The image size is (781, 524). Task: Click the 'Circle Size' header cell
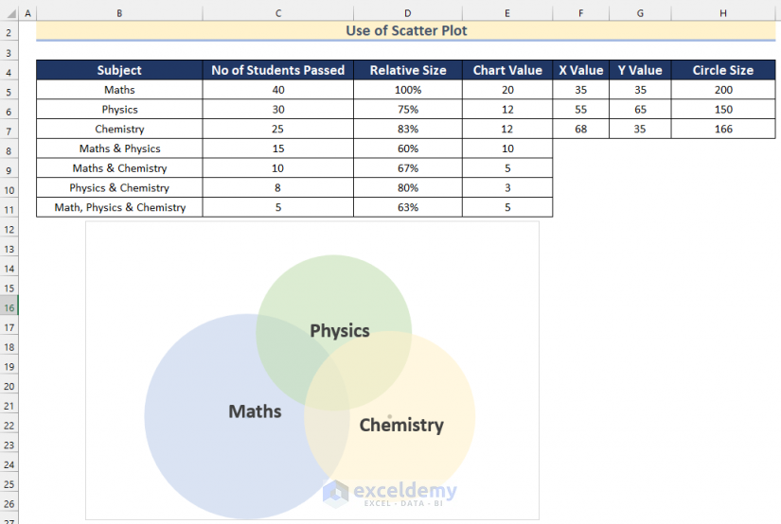[722, 70]
